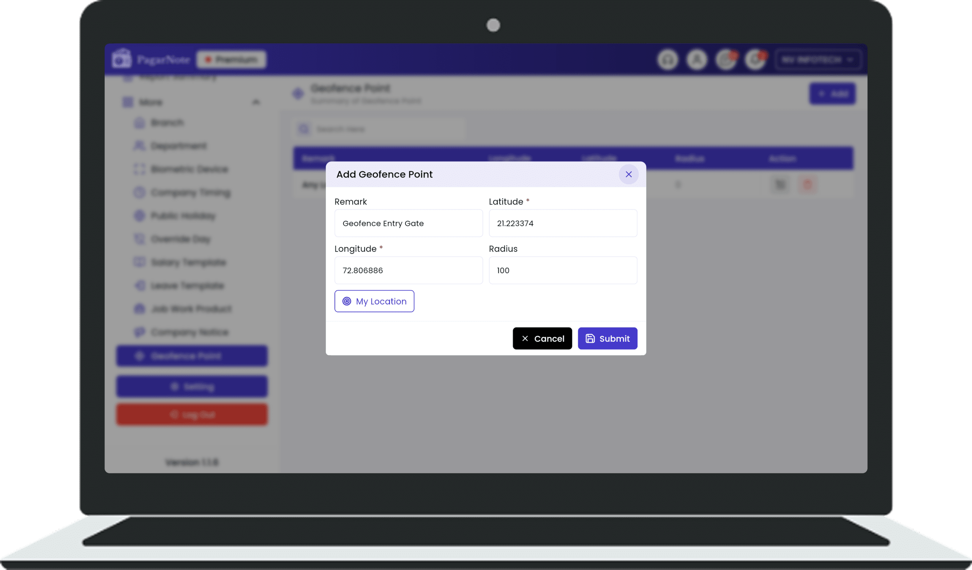Collapse the More section in sidebar

tap(256, 102)
